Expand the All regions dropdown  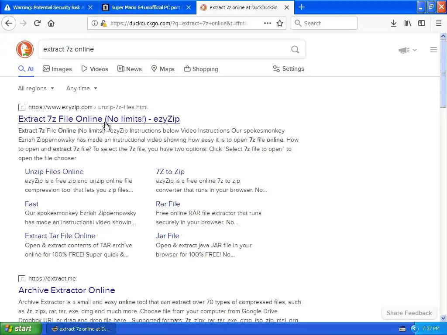click(36, 88)
